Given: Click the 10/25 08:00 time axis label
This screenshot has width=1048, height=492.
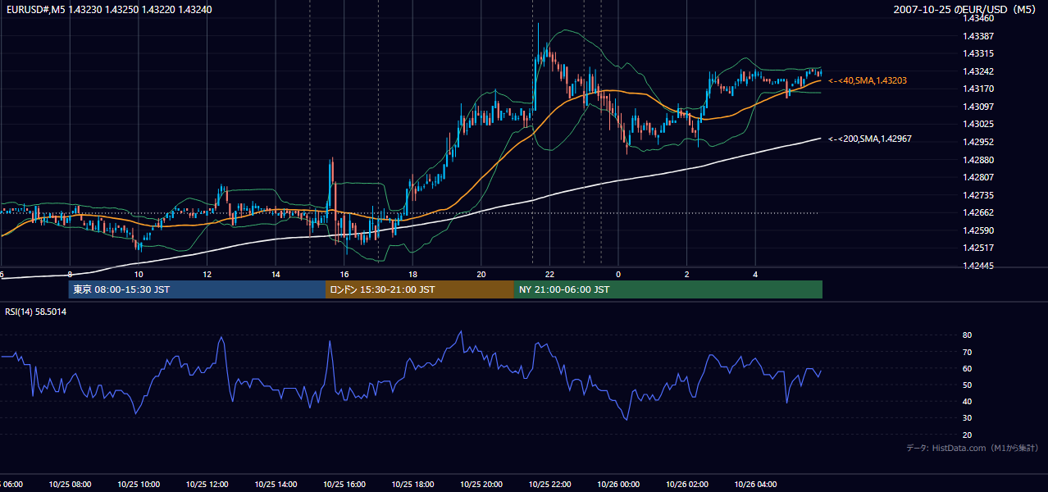Looking at the screenshot, I should click(x=70, y=484).
